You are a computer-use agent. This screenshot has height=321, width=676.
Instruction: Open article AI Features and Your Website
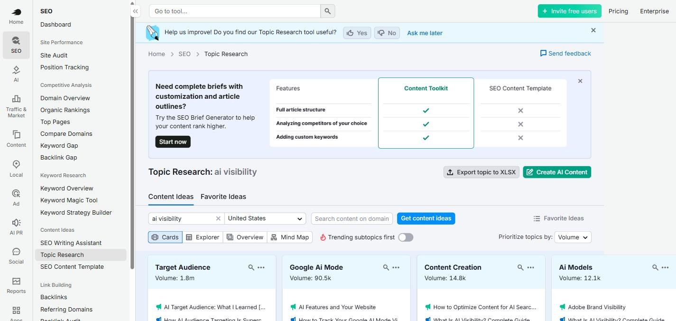337,307
